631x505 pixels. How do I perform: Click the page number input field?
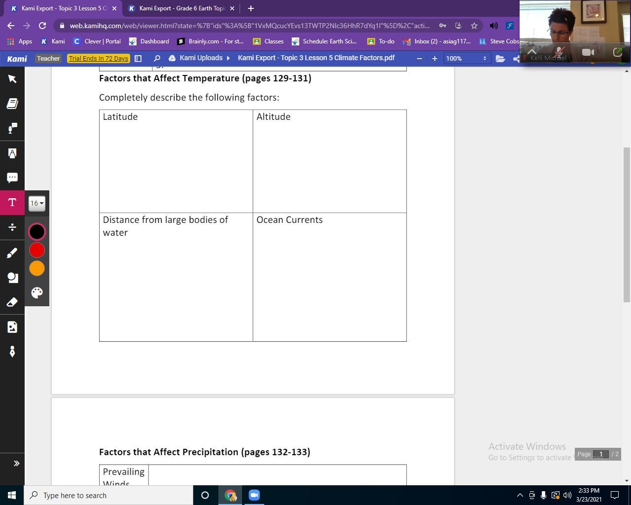point(601,454)
